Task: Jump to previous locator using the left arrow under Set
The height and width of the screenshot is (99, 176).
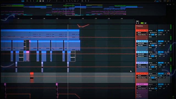Action: point(136,23)
